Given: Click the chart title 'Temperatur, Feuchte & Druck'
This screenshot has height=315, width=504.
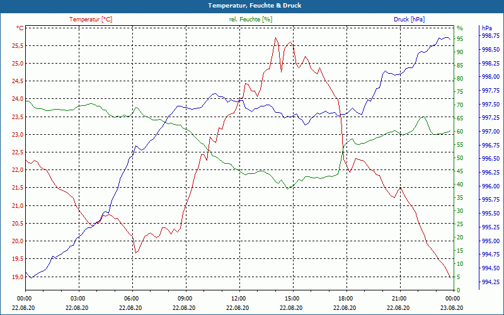Looking at the screenshot, I should coord(255,6).
